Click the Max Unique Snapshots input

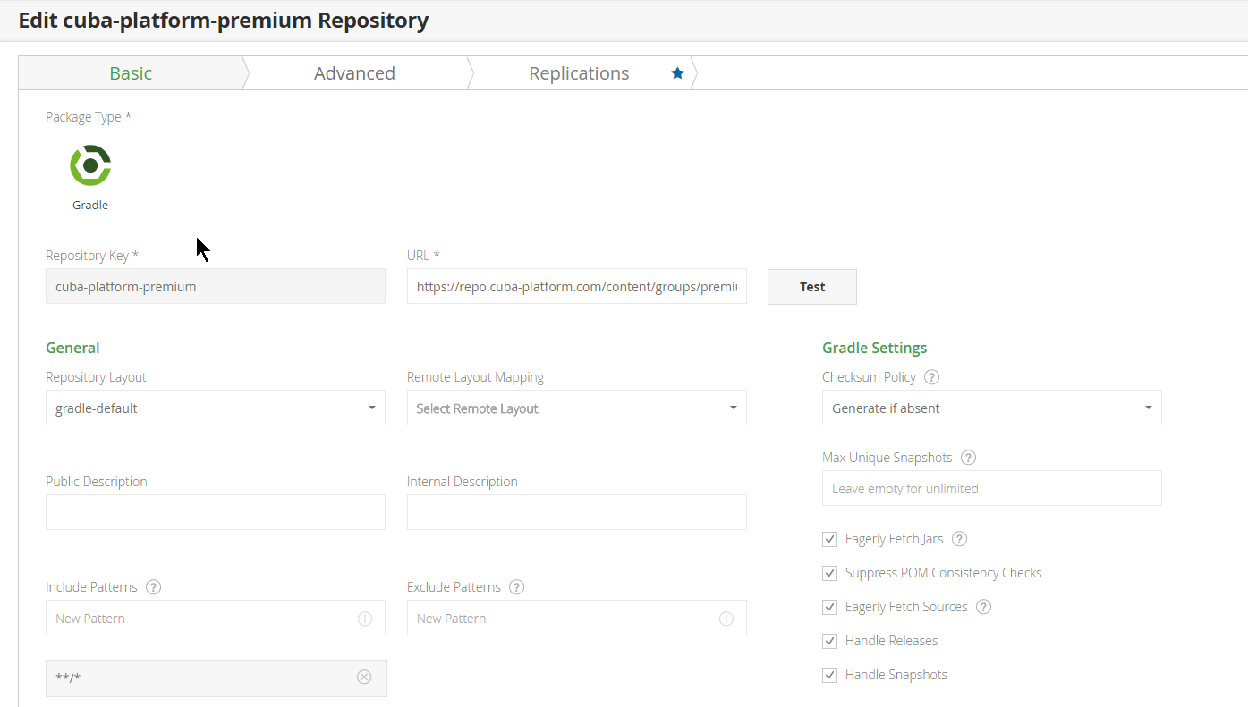(992, 488)
